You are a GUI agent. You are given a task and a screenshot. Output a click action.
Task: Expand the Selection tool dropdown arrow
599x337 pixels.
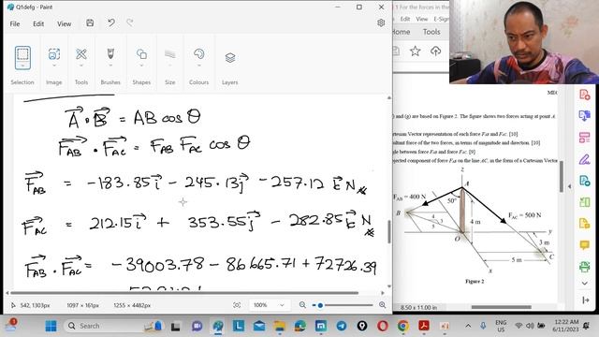(x=22, y=66)
